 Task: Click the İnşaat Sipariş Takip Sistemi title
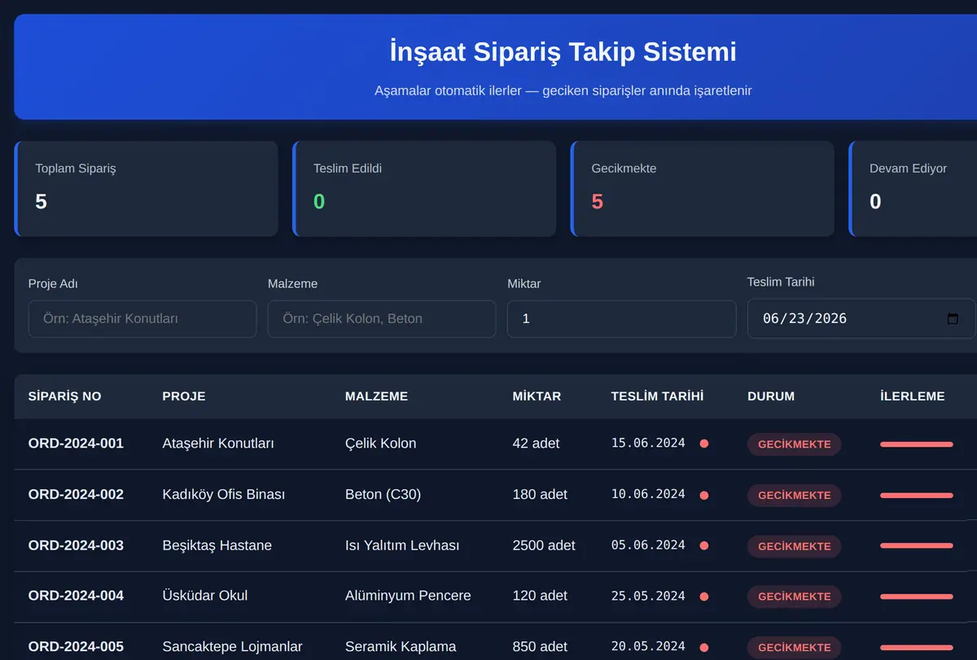tap(563, 51)
